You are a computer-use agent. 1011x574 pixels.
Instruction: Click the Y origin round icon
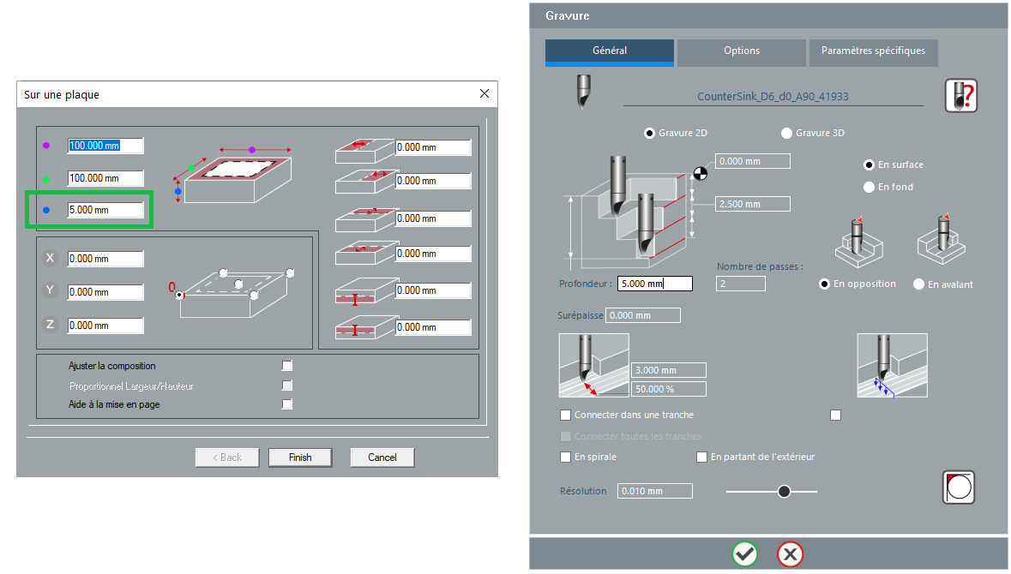point(50,291)
